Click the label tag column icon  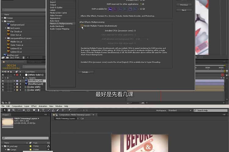(x=16, y=72)
